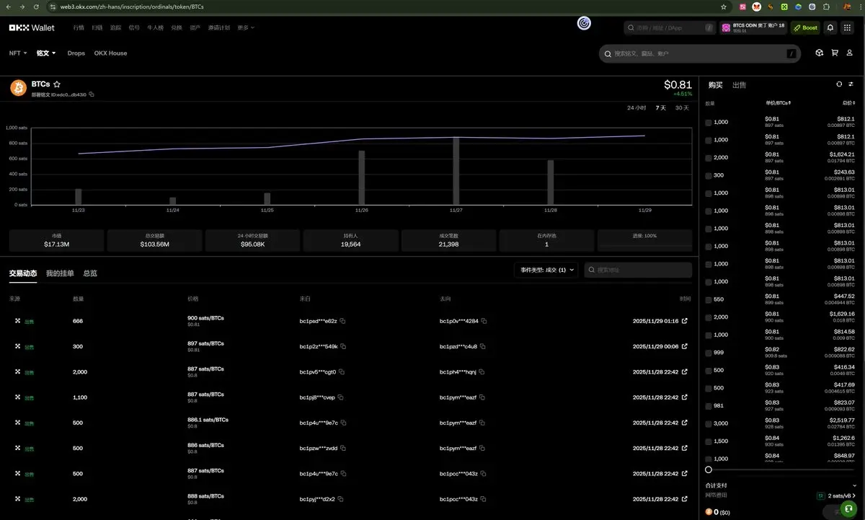Click the green Boost button
865x520 pixels.
point(805,27)
